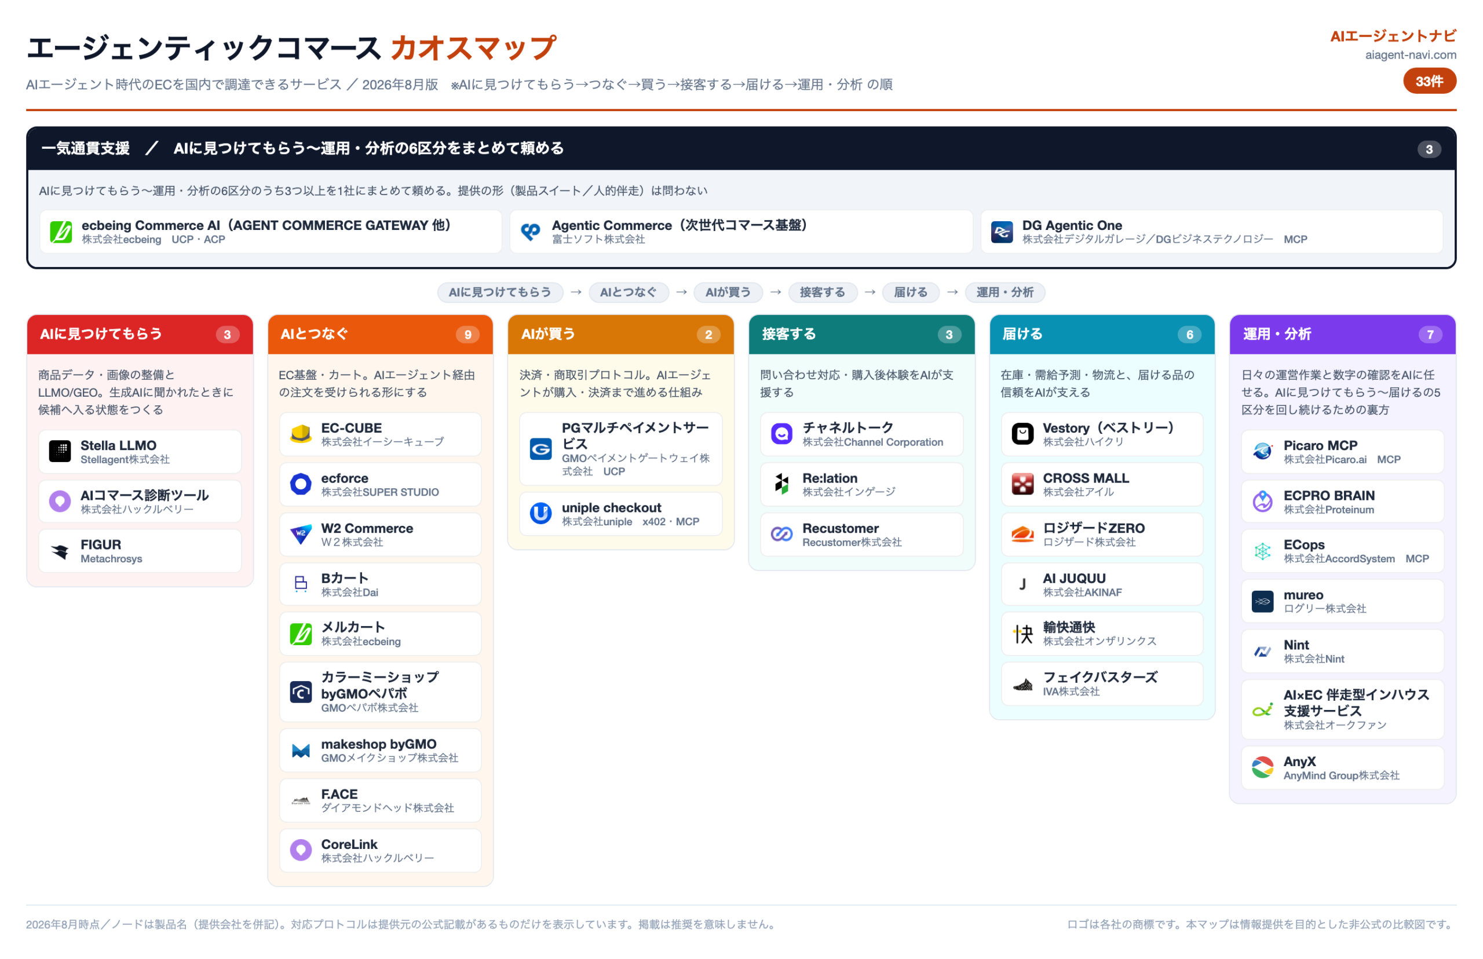Click the カラーミーショップ logo icon
Image resolution: width=1483 pixels, height=959 pixels.
pyautogui.click(x=301, y=692)
